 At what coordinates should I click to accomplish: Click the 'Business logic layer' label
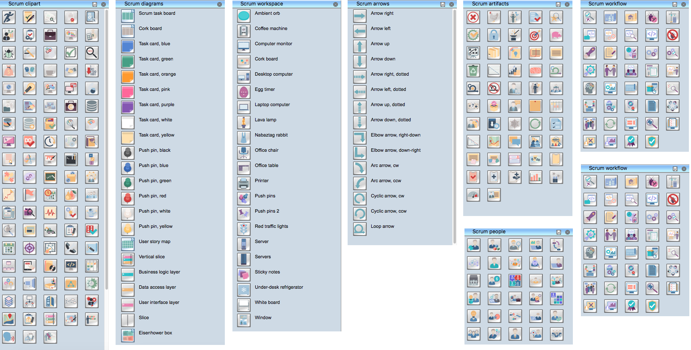tap(159, 272)
